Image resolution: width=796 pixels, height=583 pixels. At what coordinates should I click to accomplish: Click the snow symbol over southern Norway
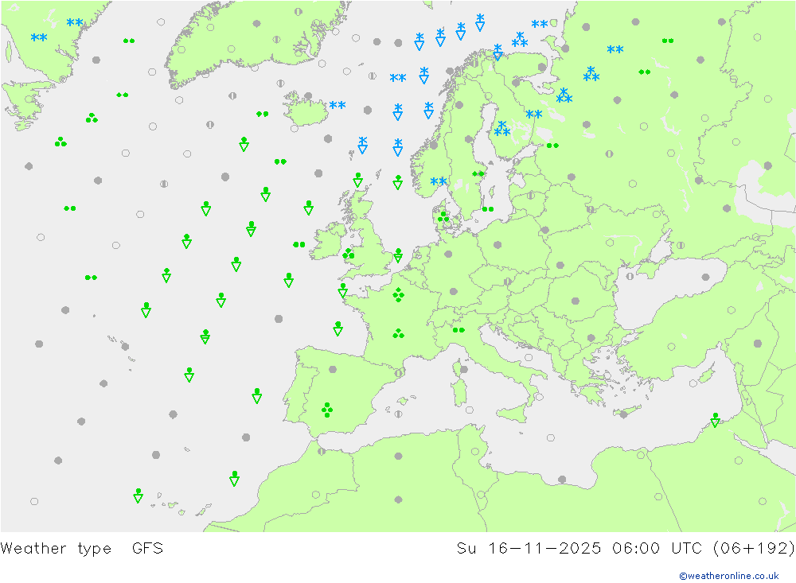click(x=439, y=181)
